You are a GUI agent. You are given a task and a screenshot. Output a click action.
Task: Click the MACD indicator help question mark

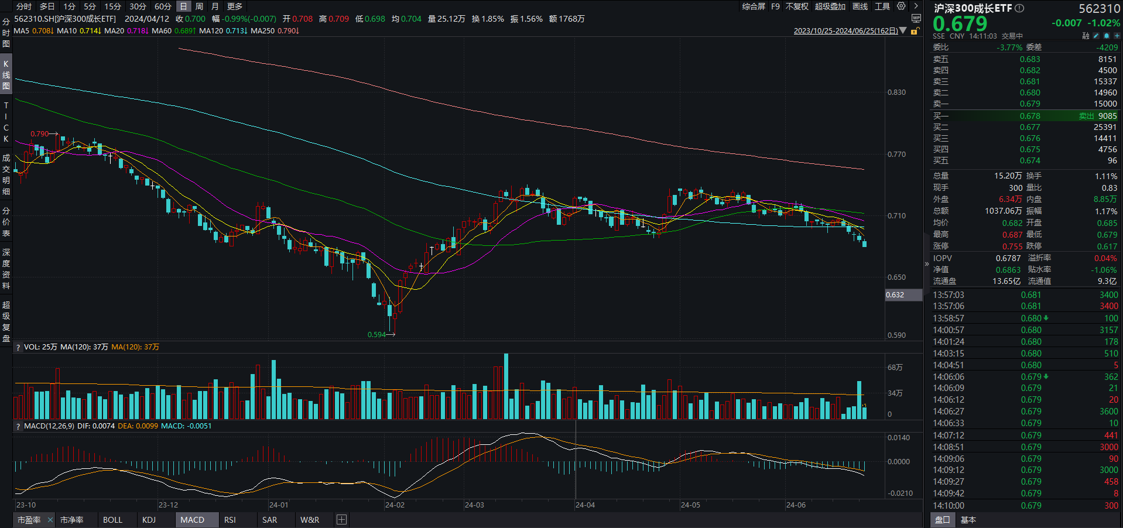coord(18,426)
